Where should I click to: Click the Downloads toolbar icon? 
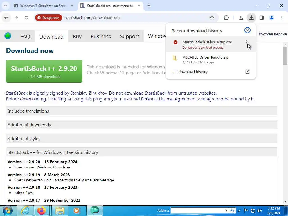click(251, 18)
